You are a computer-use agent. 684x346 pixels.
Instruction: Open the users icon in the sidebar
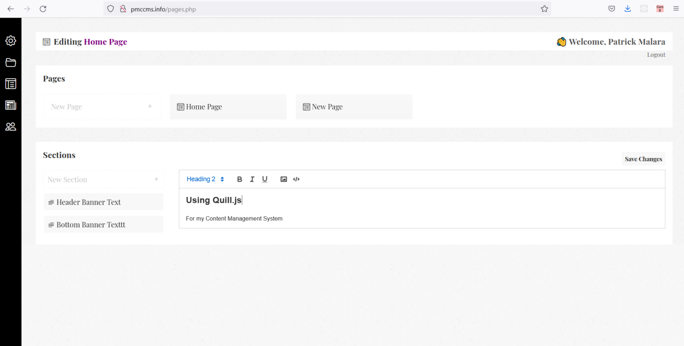(x=11, y=127)
